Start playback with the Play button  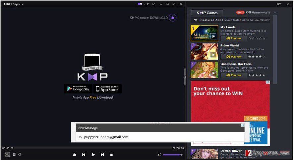[x=93, y=155]
